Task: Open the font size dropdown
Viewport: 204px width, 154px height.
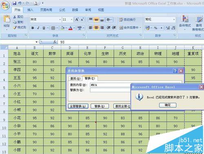Action: point(71,20)
